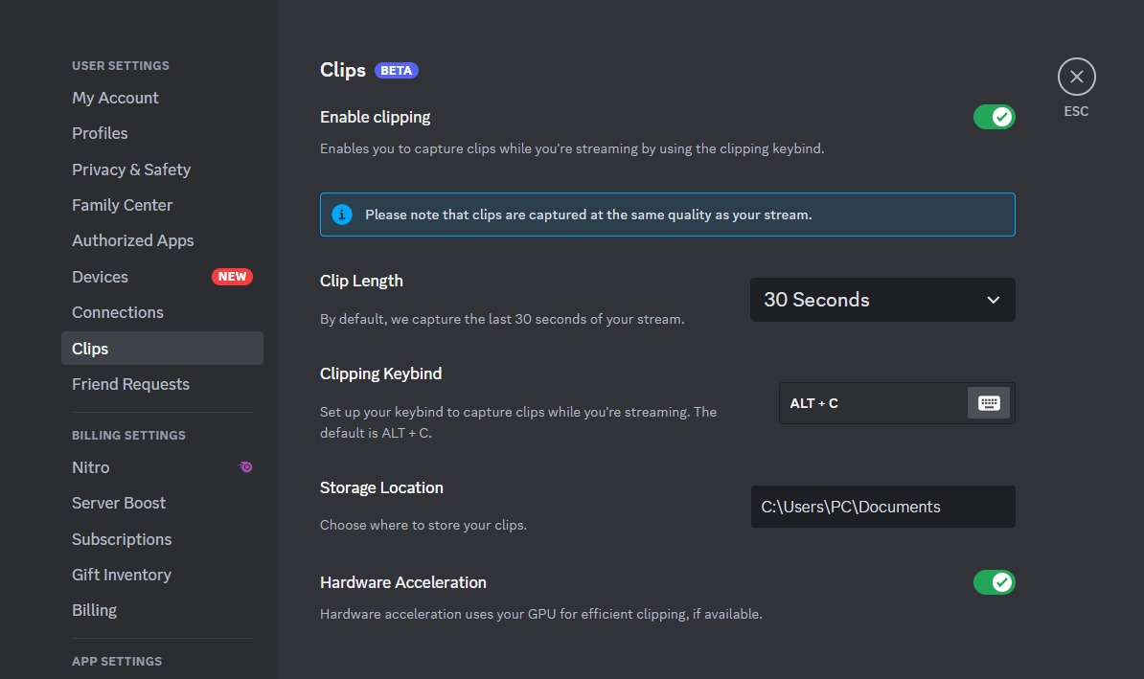Click the blue info icon in the notice banner

coord(342,215)
